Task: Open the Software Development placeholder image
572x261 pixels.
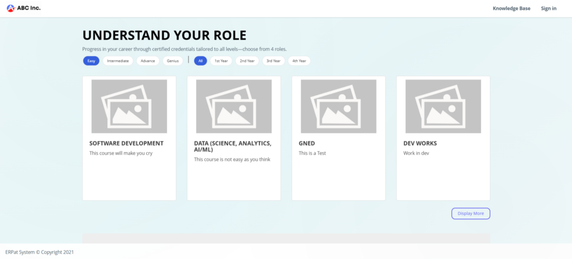Action: point(129,107)
